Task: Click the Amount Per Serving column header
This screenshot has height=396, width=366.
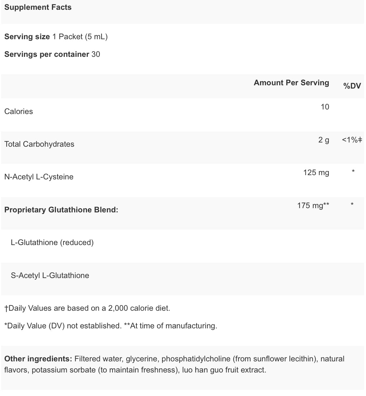Action: (291, 83)
